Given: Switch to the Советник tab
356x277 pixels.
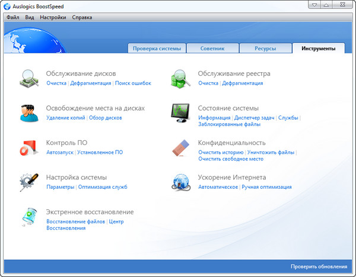Looking at the screenshot, I should [x=214, y=49].
